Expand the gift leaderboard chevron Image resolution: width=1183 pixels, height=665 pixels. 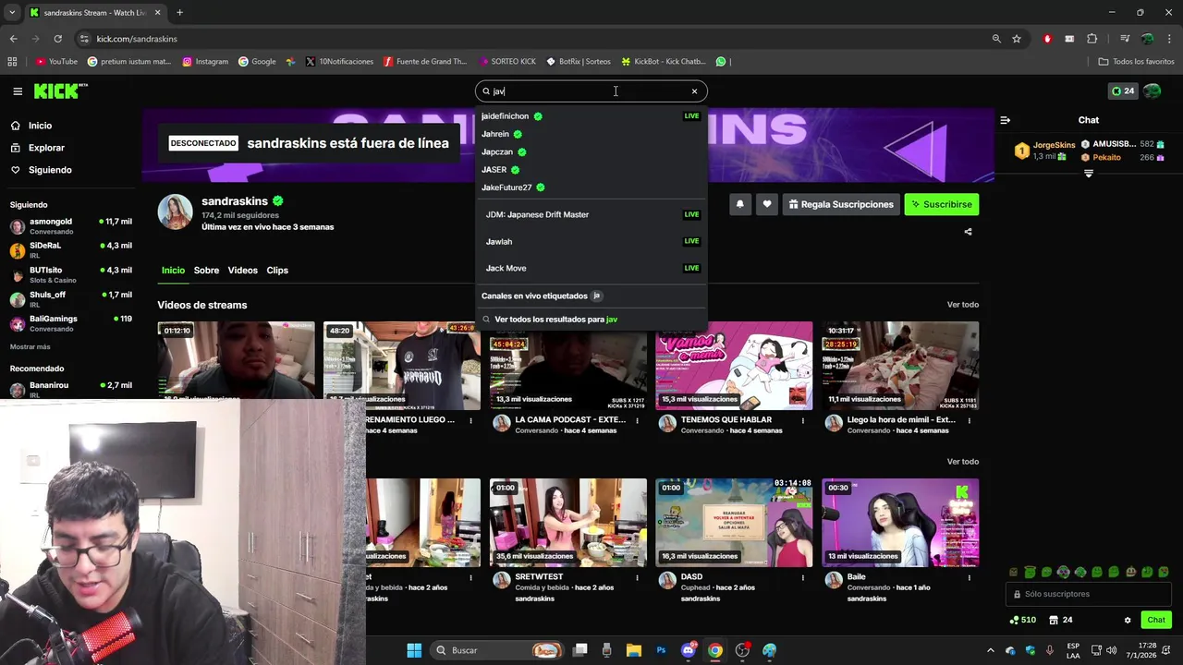pos(1088,174)
